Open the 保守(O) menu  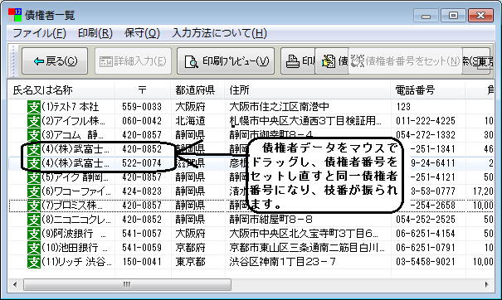coord(142,33)
